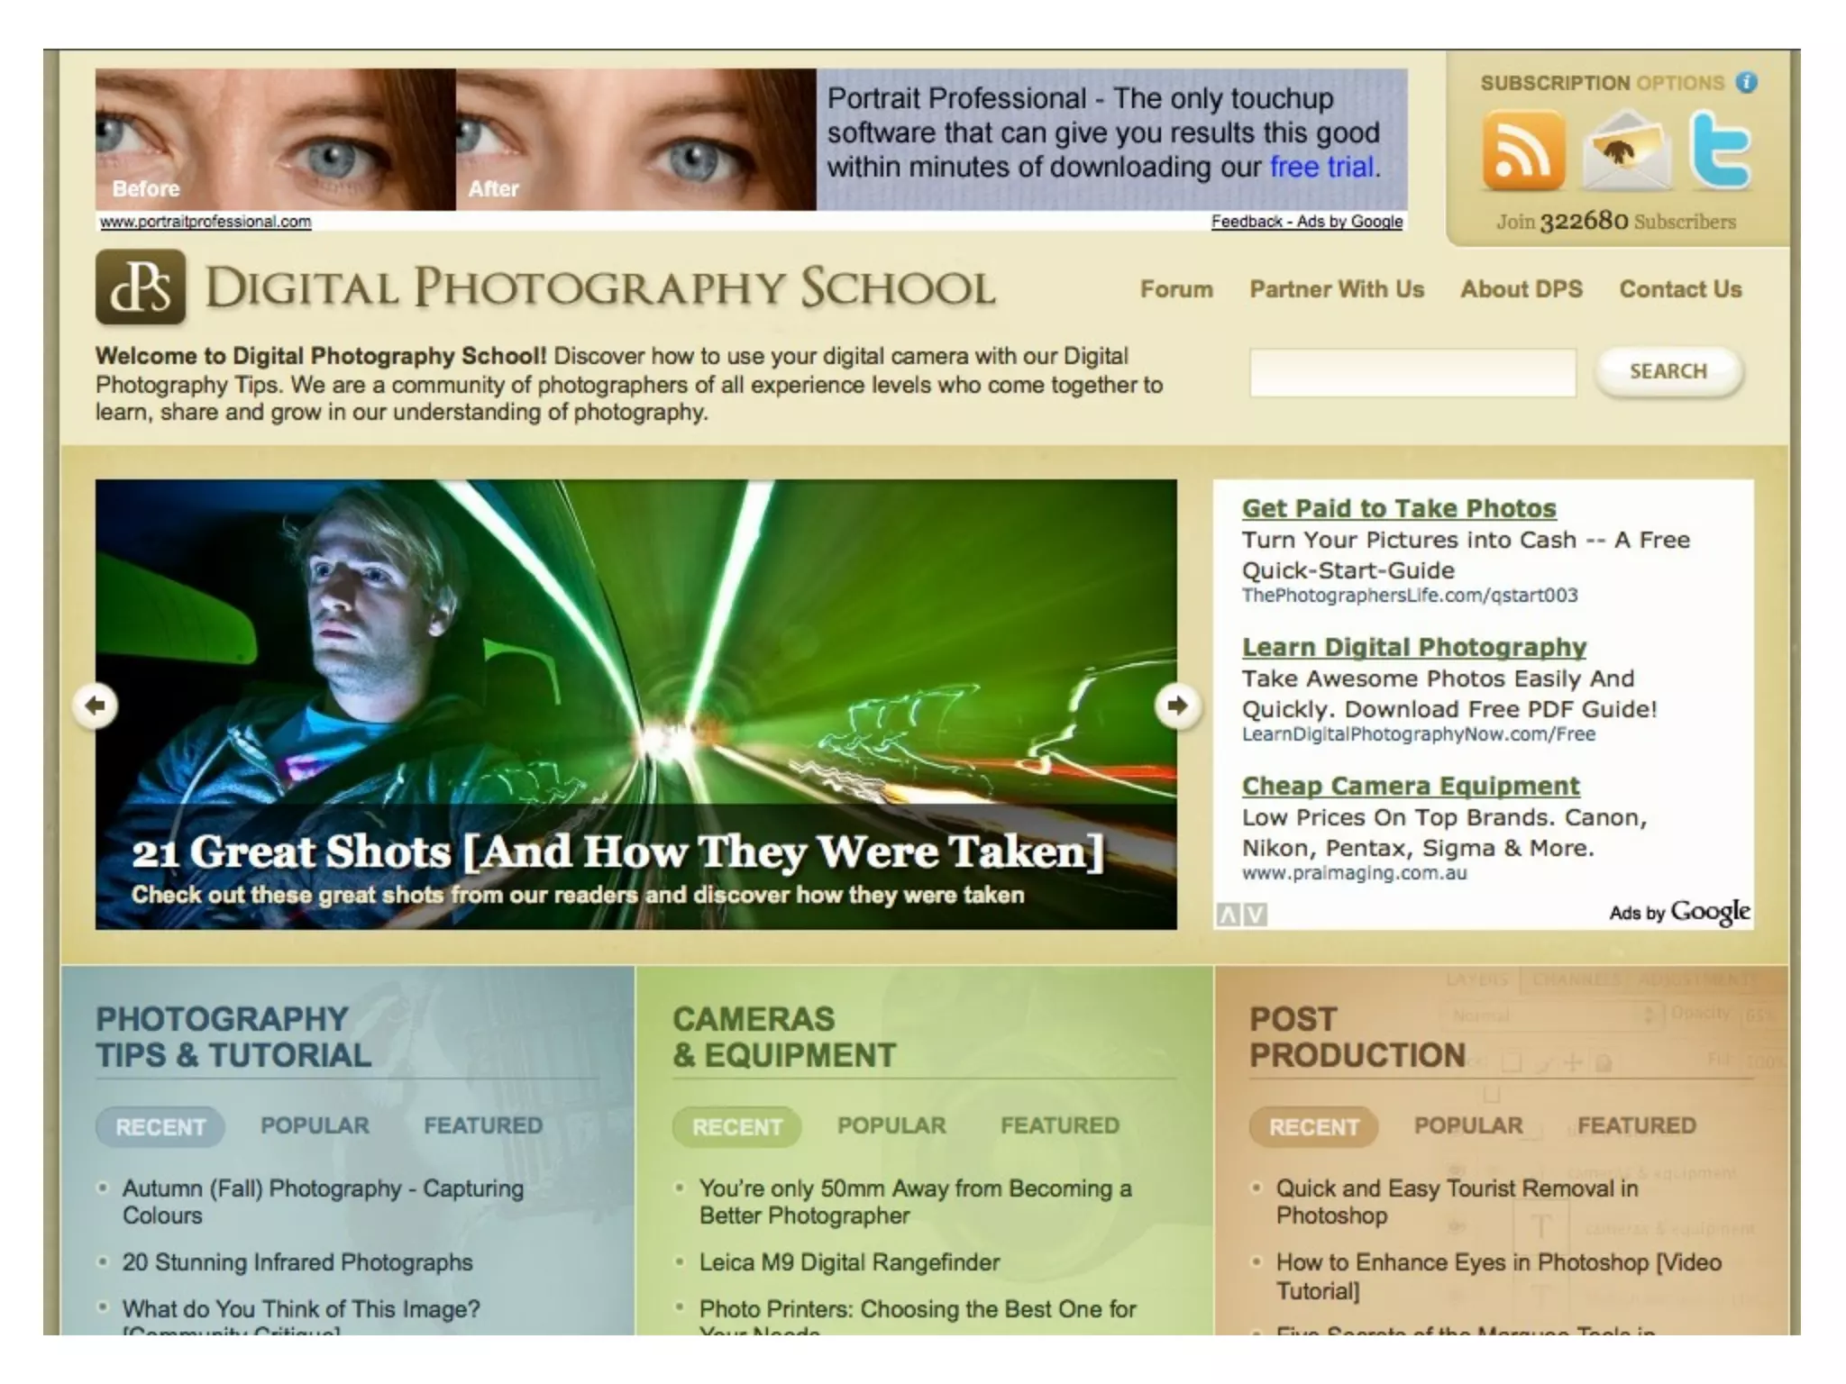Click the 21 Great Shots featured image
Viewport: 1846px width, 1384px height.
click(635, 649)
